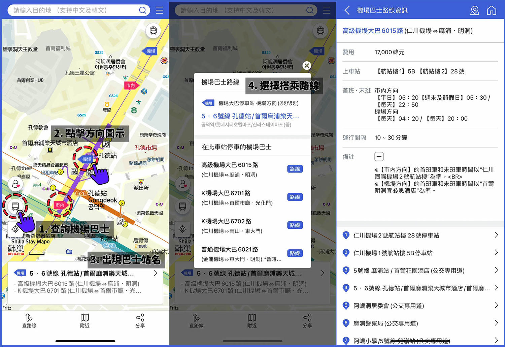Tap the search magnifier icon in the search bar
The height and width of the screenshot is (347, 505).
pyautogui.click(x=142, y=10)
